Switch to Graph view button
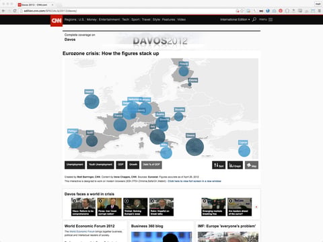This screenshot has width=323, height=242. 235,165
